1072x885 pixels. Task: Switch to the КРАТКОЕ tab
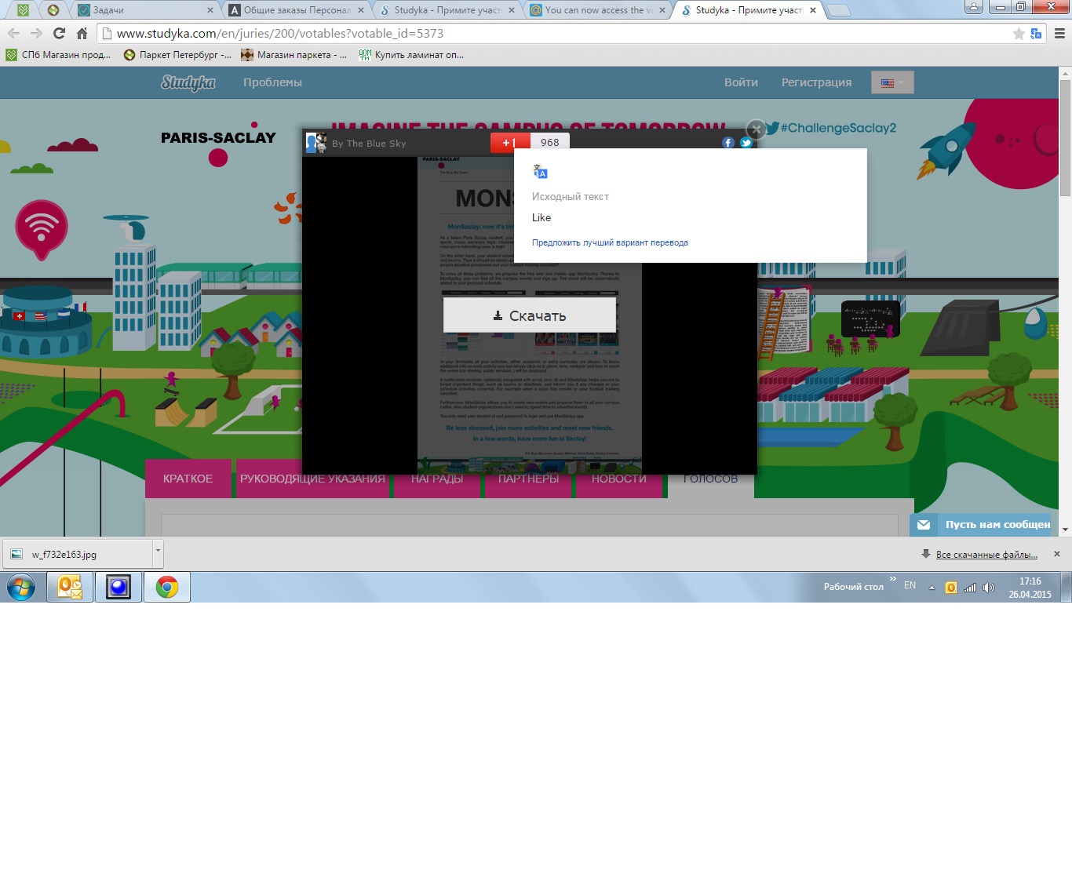tap(188, 479)
